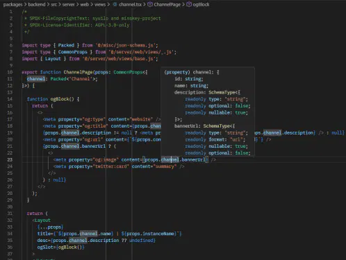The image size is (346, 260).
Task: Click the '@/misc/json-schema.js' import path
Action: tap(126, 45)
